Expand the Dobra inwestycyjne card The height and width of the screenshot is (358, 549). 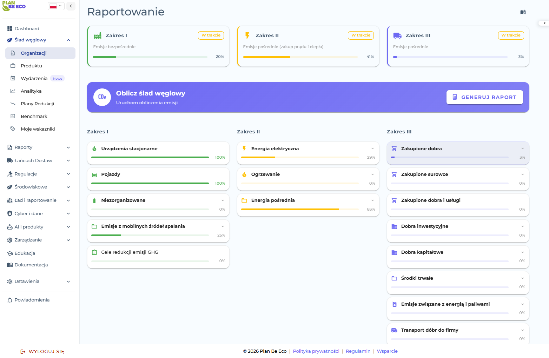(x=522, y=226)
